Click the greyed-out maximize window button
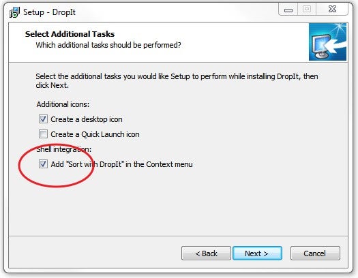 coord(307,10)
